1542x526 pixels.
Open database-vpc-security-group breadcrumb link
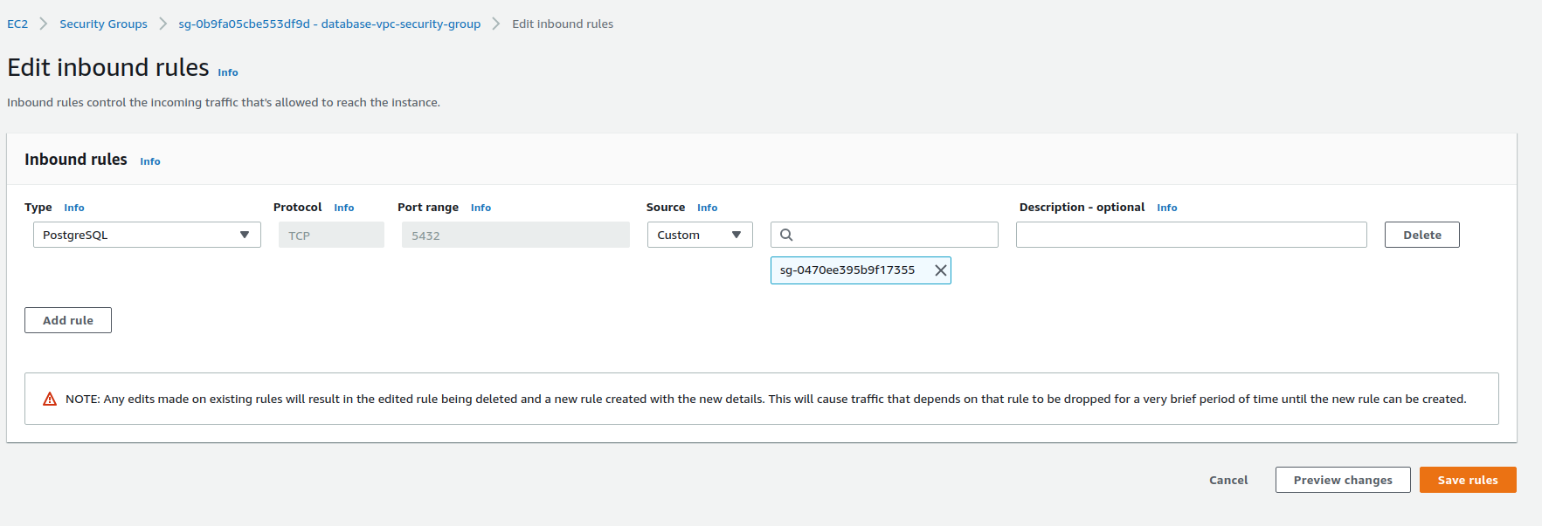(329, 24)
